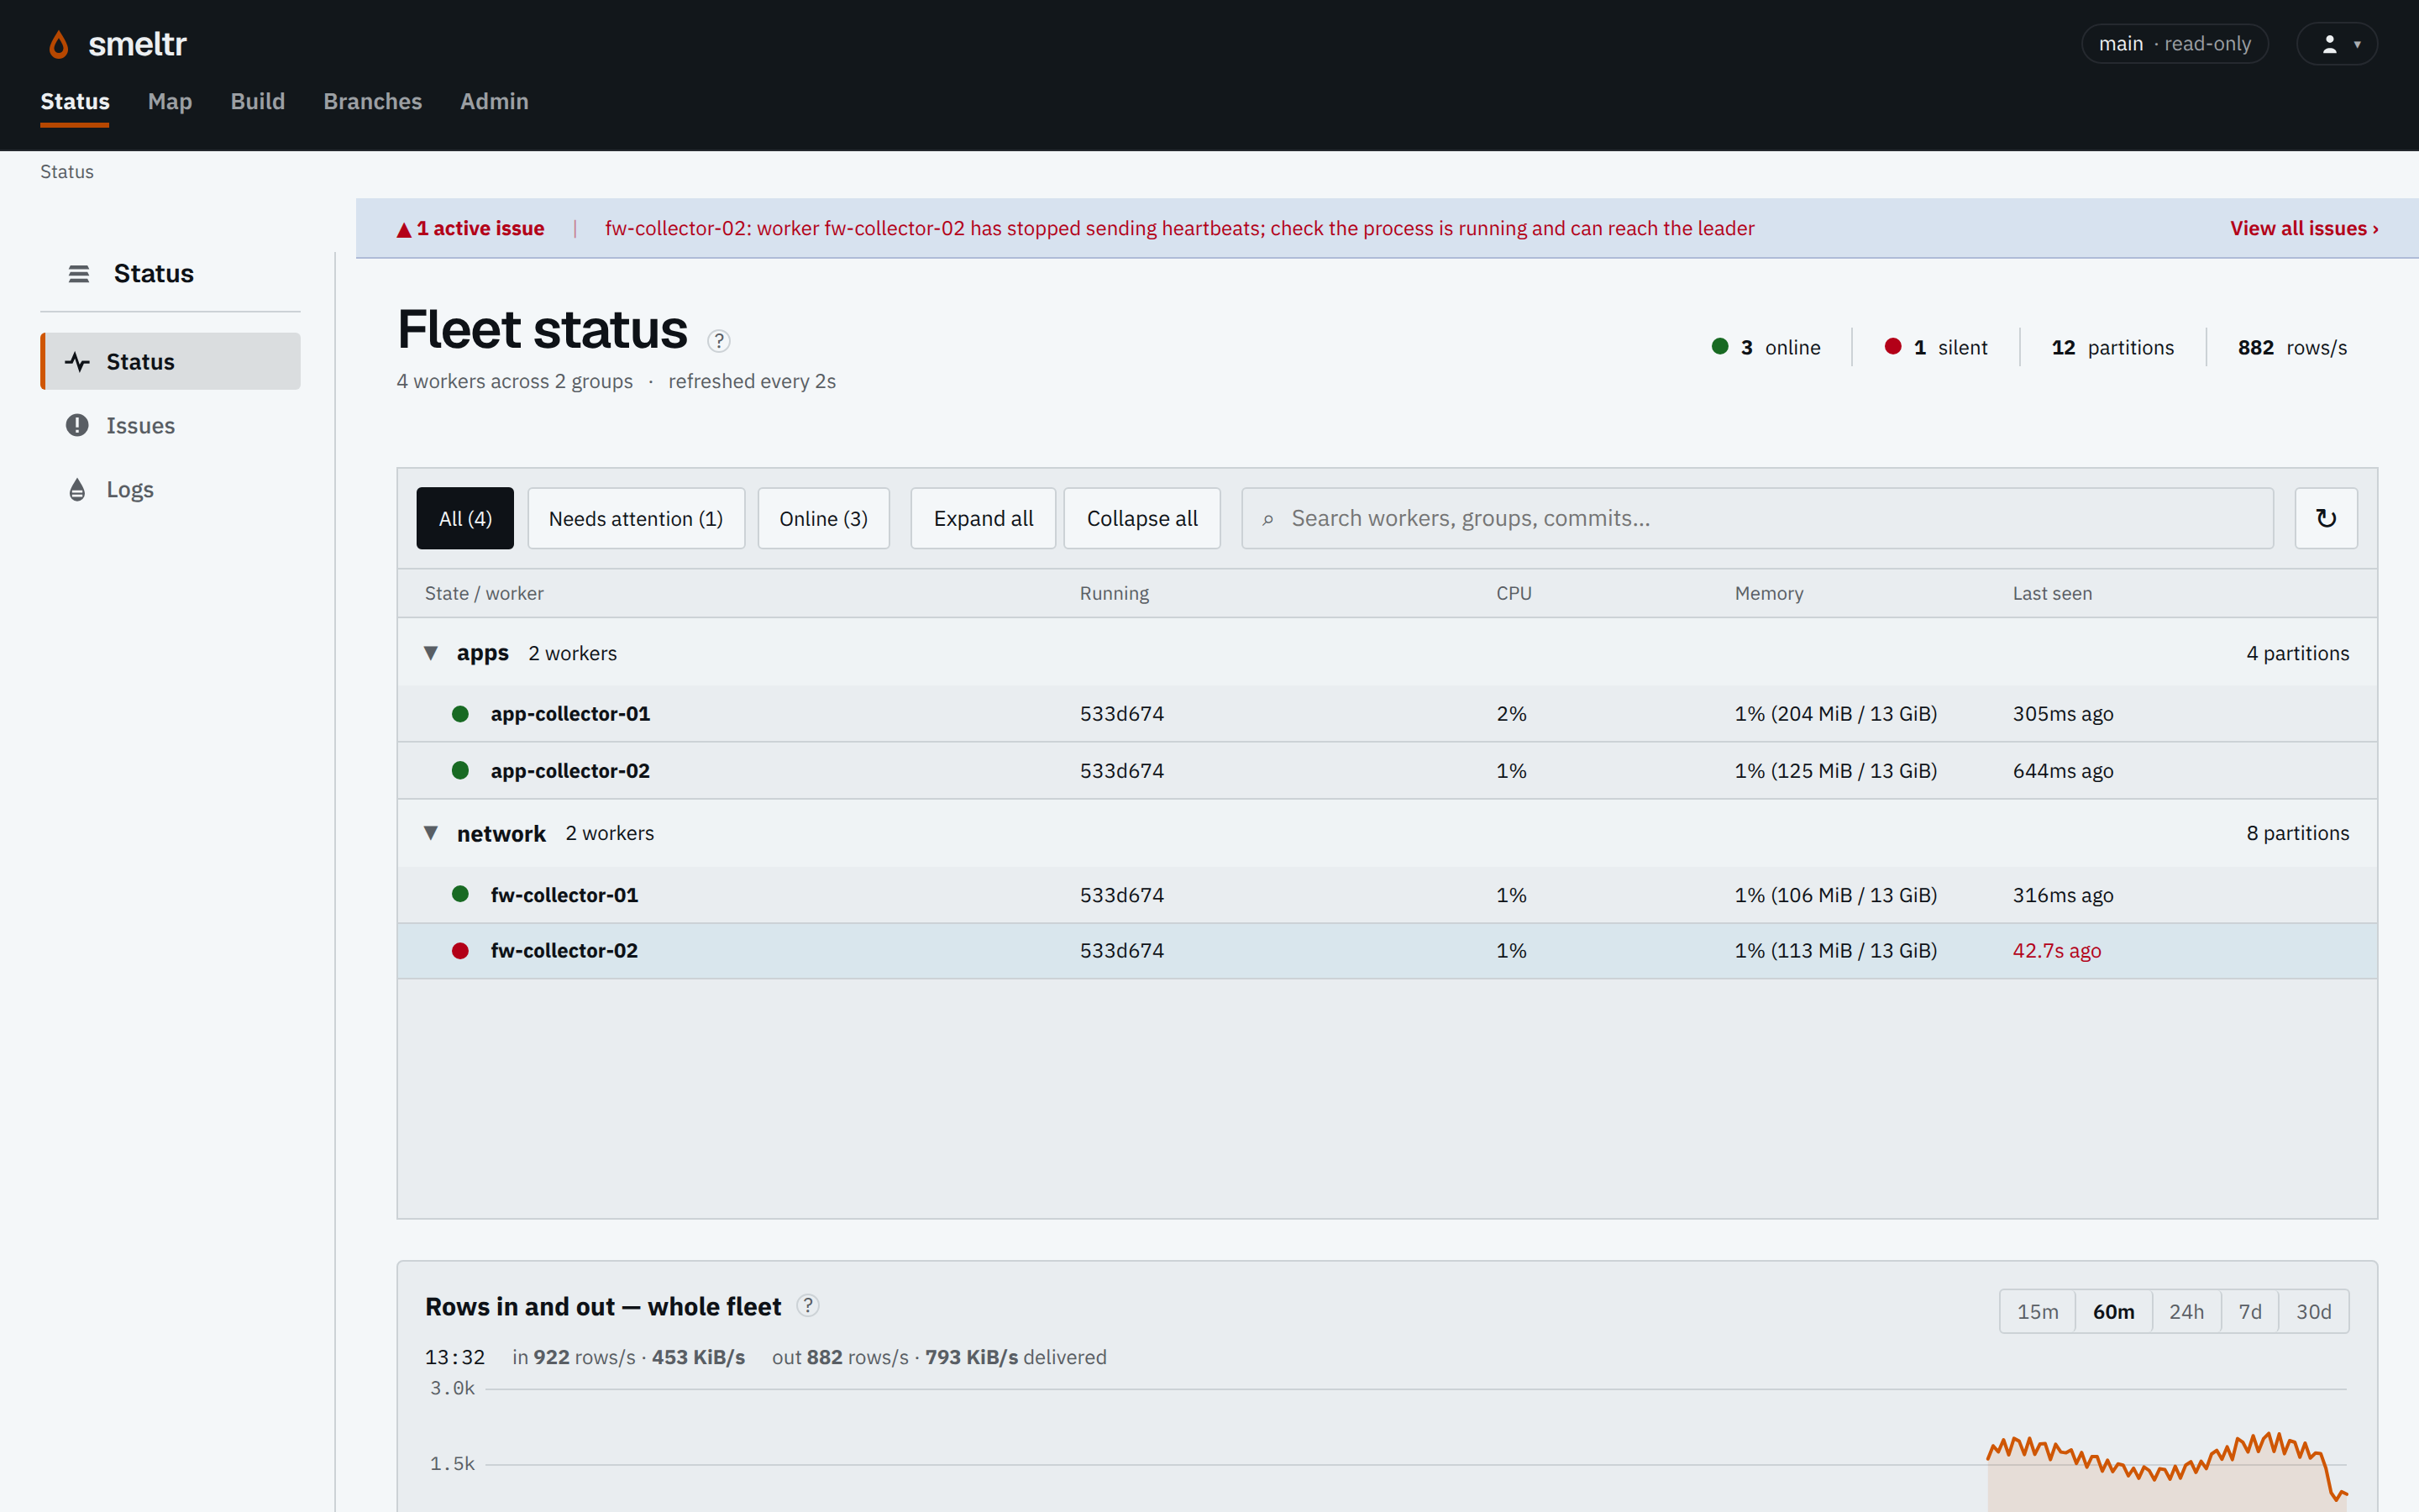Click the refresh icon button
The image size is (2419, 1512).
pos(2326,518)
